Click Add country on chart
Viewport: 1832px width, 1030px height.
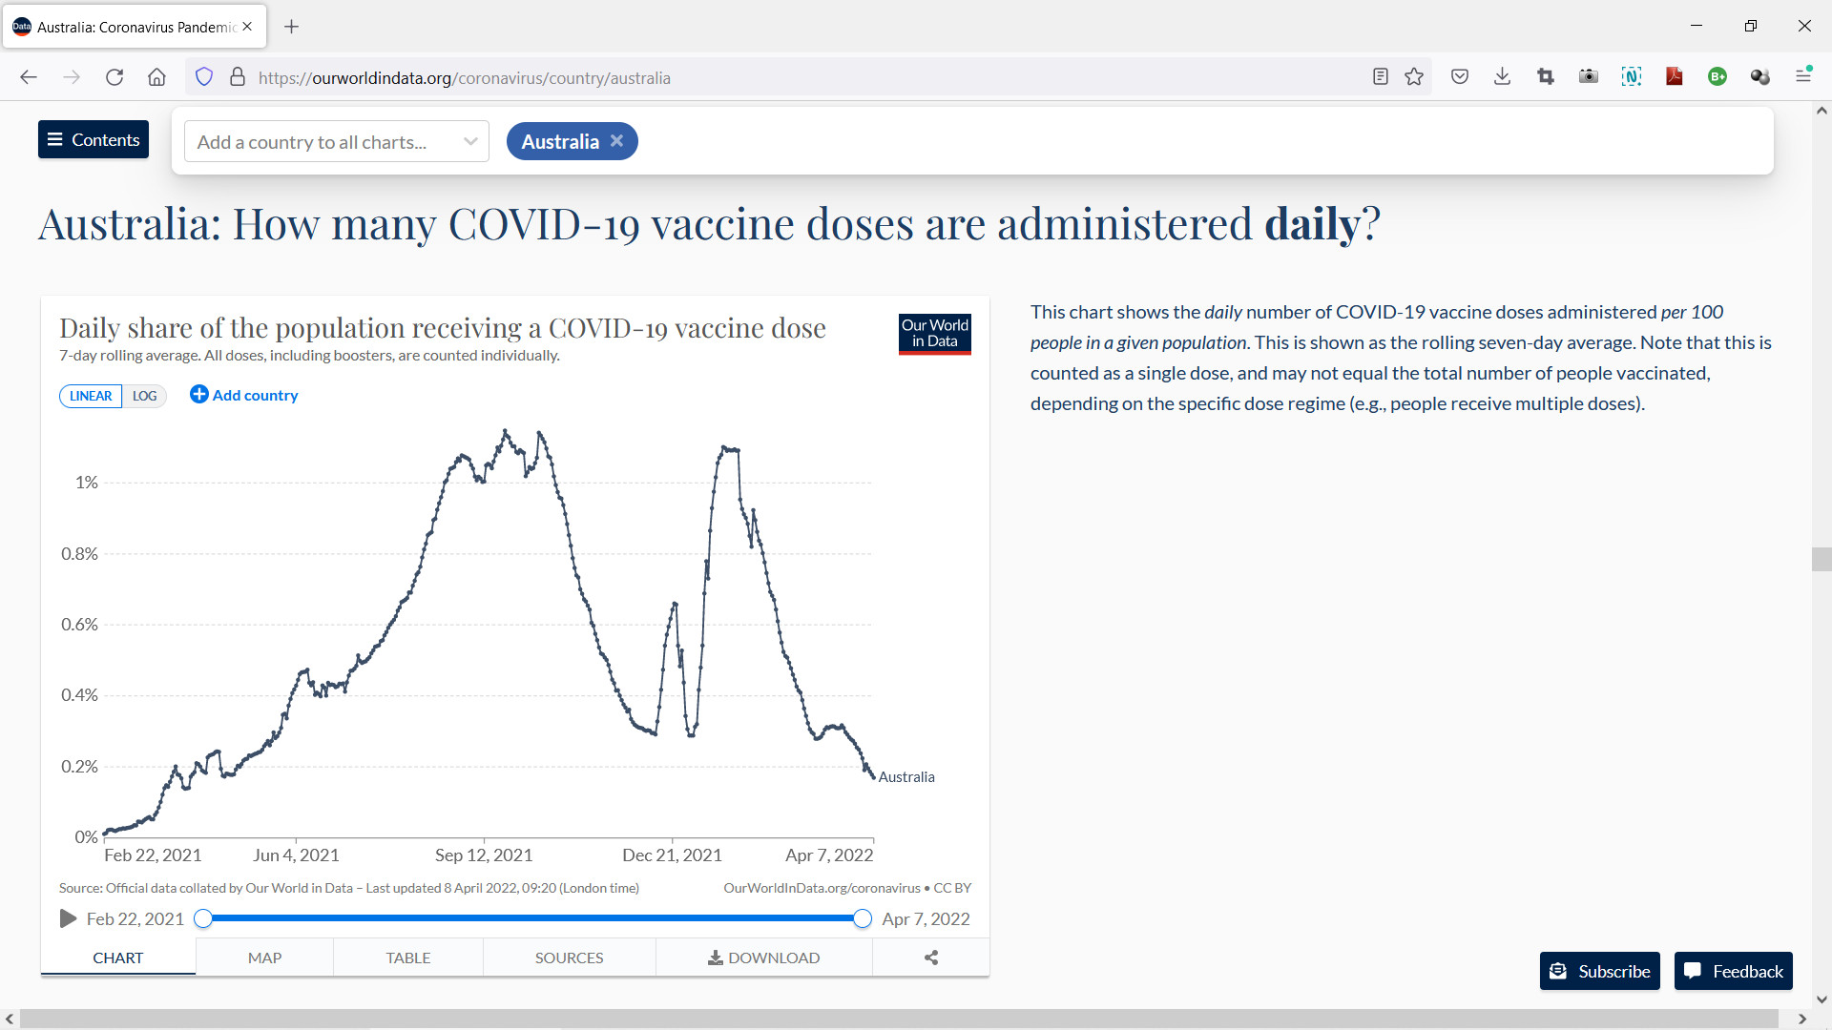click(244, 395)
